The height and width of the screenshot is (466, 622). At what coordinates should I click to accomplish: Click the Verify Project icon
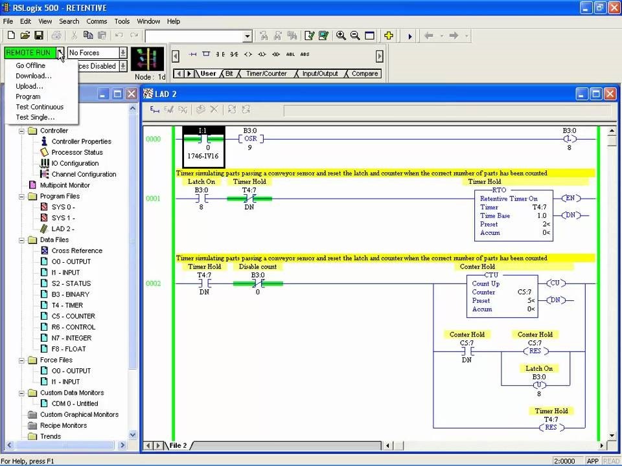[323, 36]
